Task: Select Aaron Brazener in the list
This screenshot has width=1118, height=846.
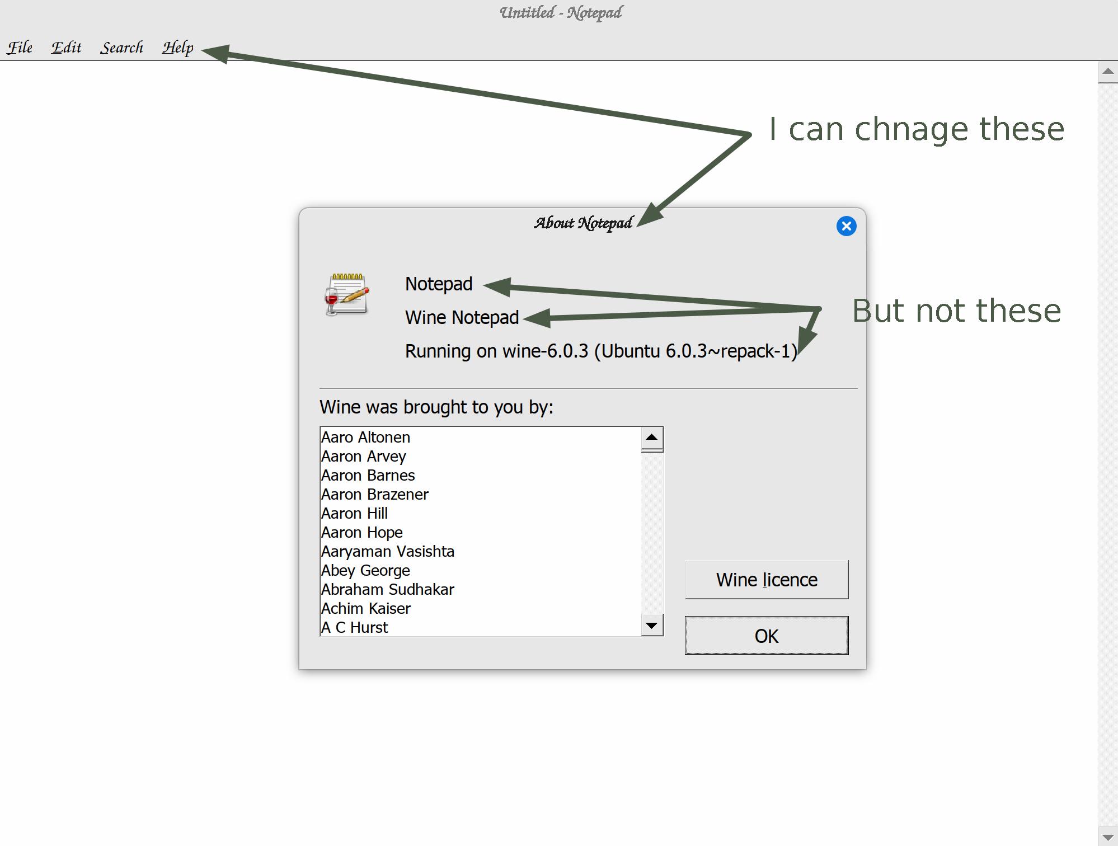Action: 480,494
